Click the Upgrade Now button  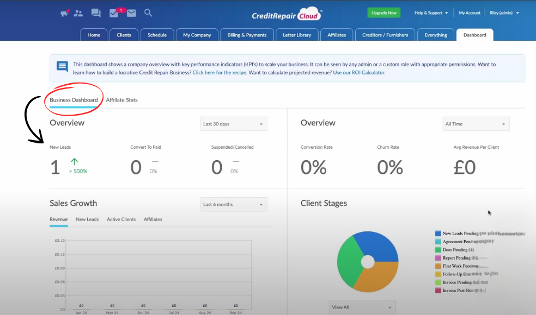[384, 13]
